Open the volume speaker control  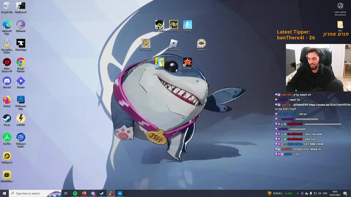click(x=319, y=193)
